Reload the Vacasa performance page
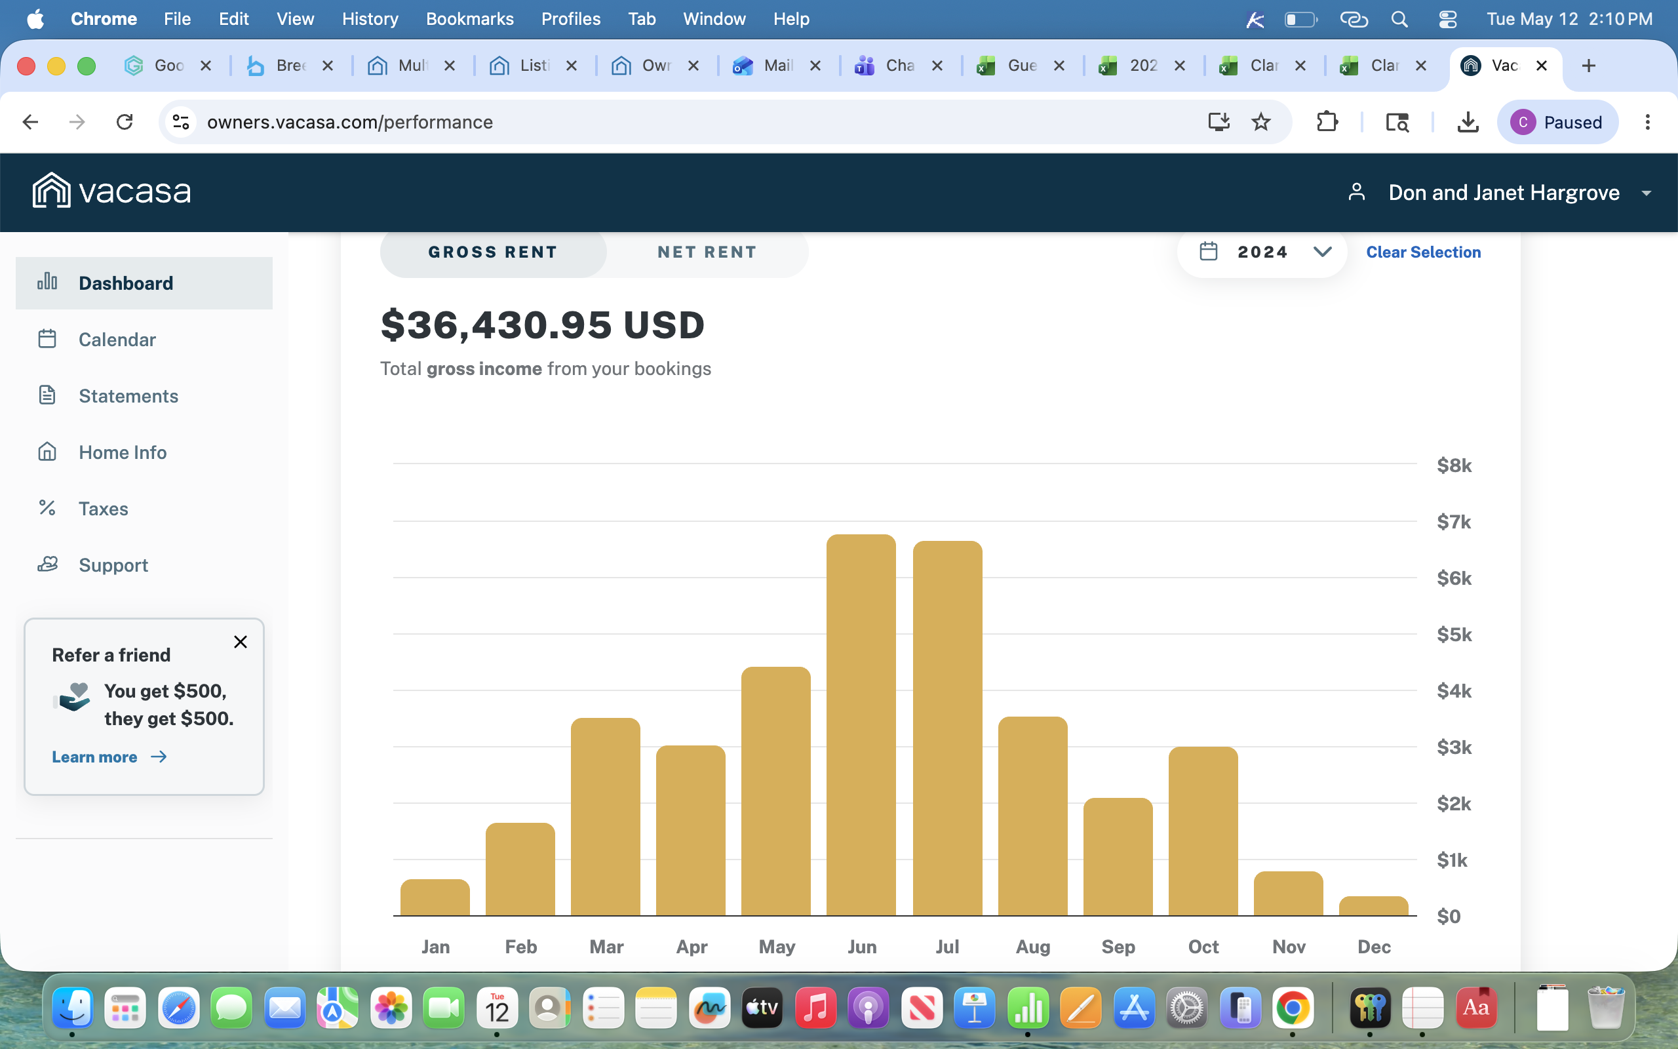1678x1049 pixels. [124, 122]
